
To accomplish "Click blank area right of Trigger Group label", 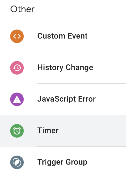I will (107, 162).
